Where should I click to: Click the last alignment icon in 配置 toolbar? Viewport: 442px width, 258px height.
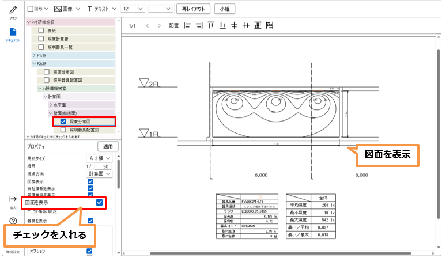click(270, 26)
